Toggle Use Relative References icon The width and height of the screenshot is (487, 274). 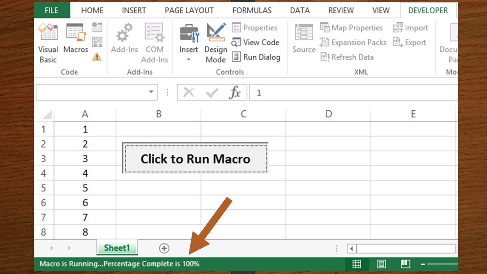(x=97, y=42)
